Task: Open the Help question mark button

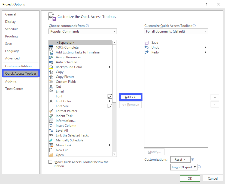Action: click(206, 4)
